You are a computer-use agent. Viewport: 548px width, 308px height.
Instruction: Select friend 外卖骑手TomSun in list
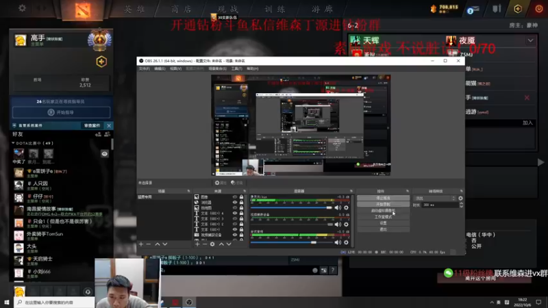62,235
